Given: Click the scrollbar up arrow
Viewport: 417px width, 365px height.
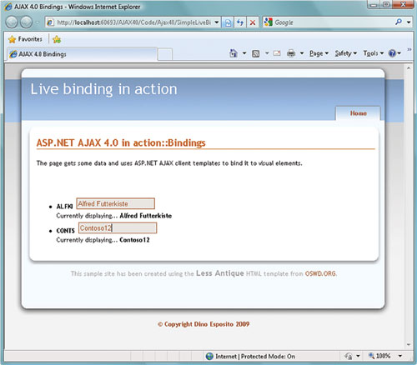Looking at the screenshot, I should point(409,68).
